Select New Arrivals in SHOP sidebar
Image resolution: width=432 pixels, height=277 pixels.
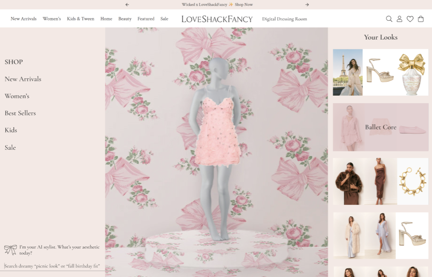(x=23, y=79)
